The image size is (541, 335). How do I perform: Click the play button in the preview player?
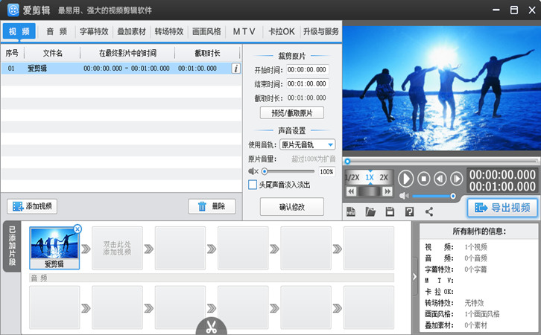point(405,178)
